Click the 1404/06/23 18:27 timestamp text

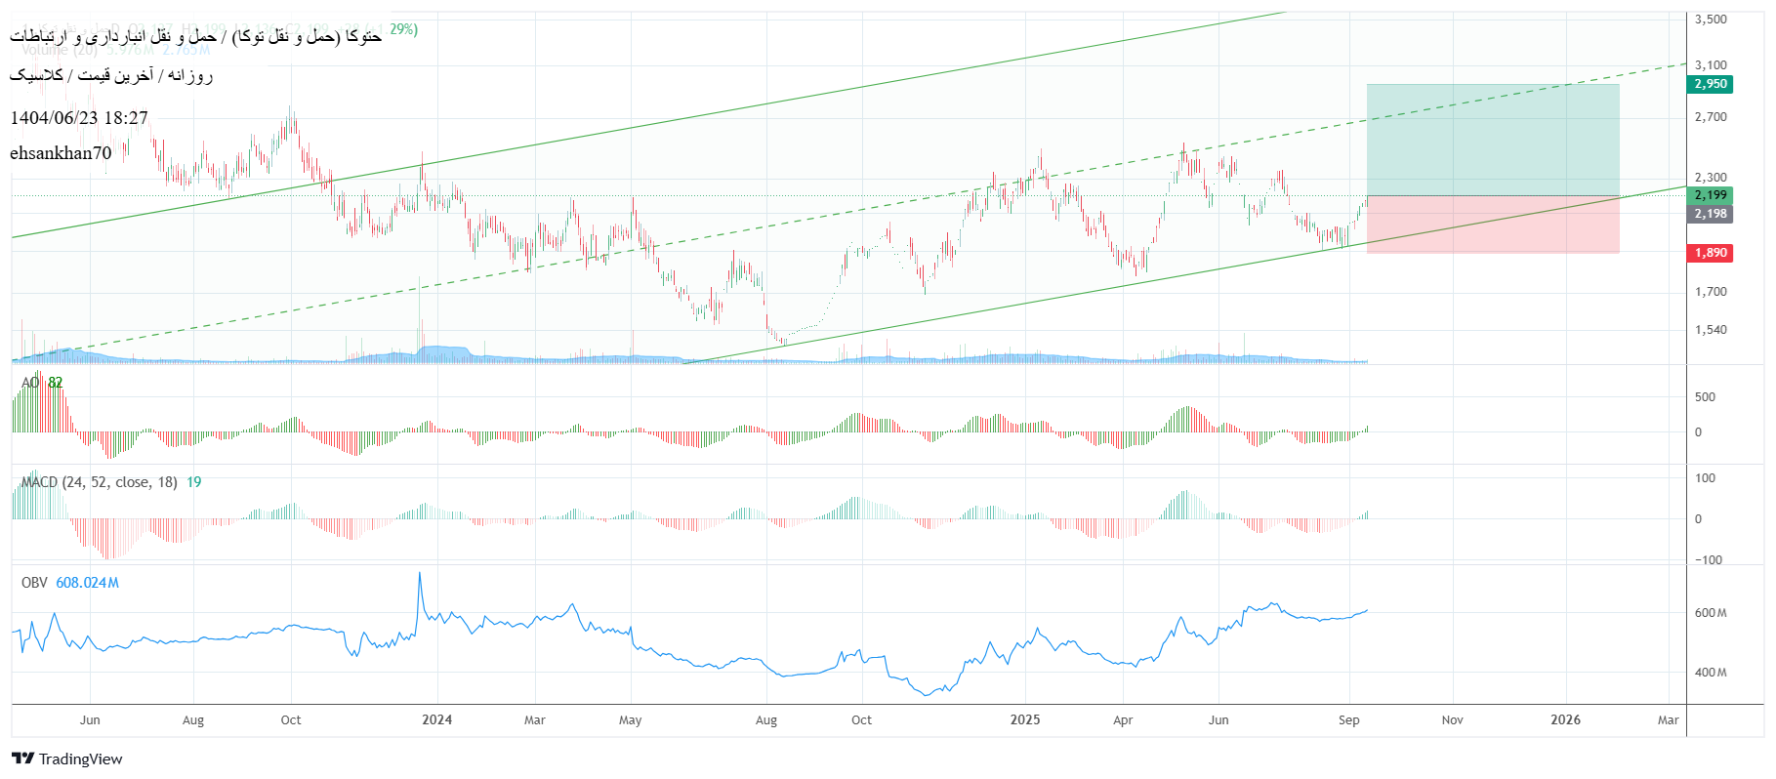tap(79, 118)
